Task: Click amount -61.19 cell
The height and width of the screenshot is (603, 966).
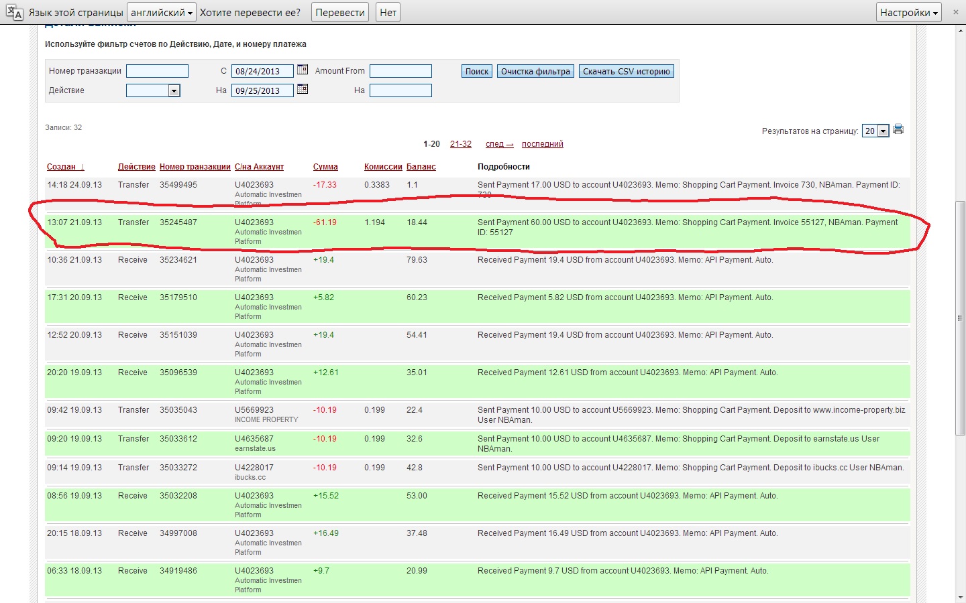Action: [325, 222]
